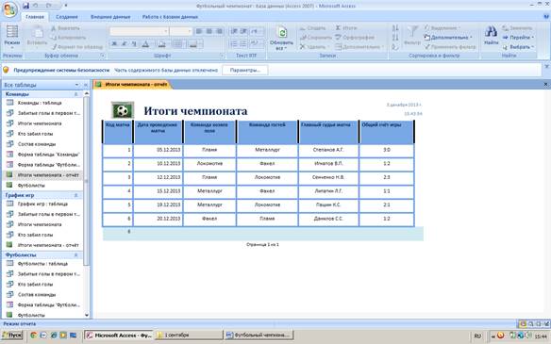Close the report document tab
Image resolution: width=551 pixels, height=344 pixels.
pos(545,84)
